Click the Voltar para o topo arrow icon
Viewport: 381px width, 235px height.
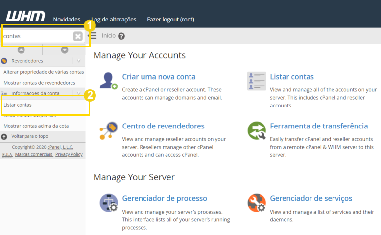(x=4, y=136)
